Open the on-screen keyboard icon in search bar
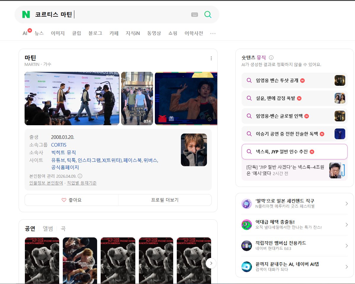 (195, 15)
